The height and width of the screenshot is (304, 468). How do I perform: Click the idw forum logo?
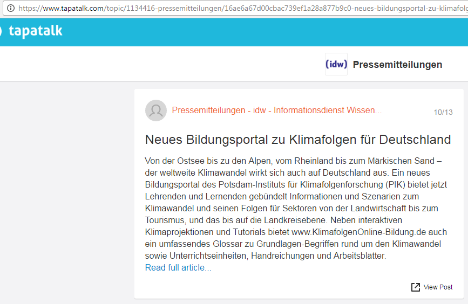pyautogui.click(x=336, y=64)
